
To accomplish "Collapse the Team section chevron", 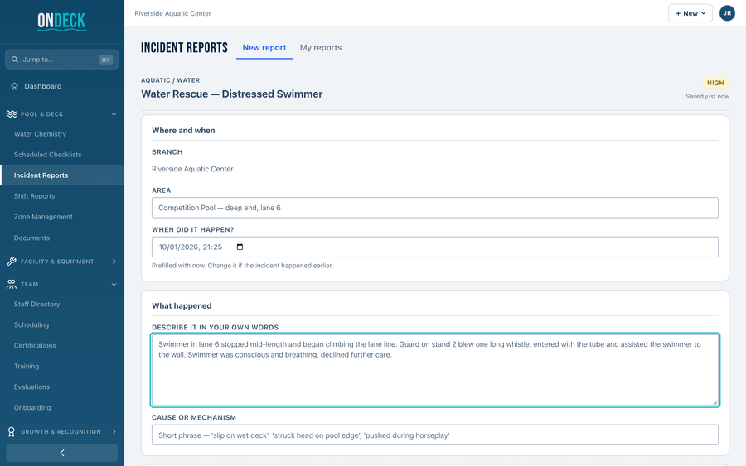I will coord(114,284).
